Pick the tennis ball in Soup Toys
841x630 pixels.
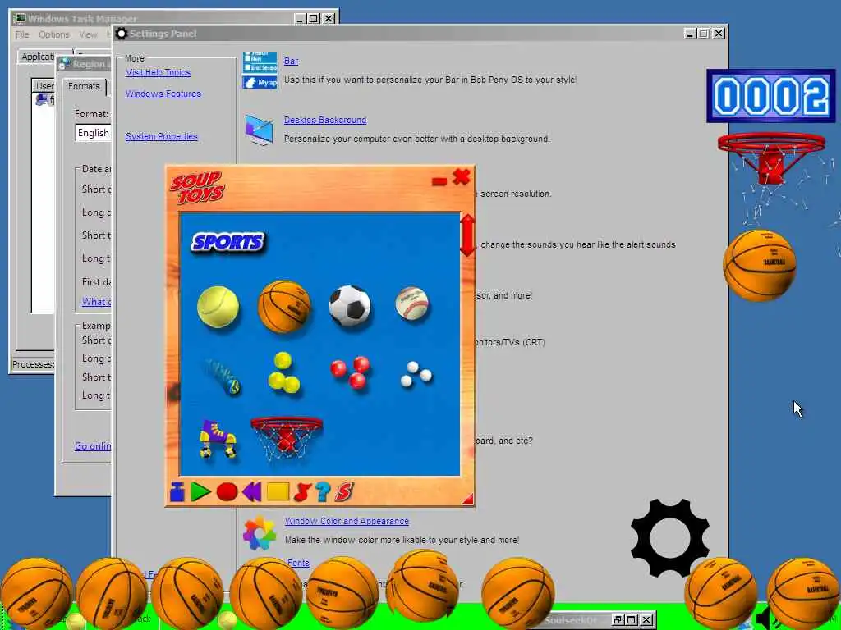pyautogui.click(x=218, y=307)
